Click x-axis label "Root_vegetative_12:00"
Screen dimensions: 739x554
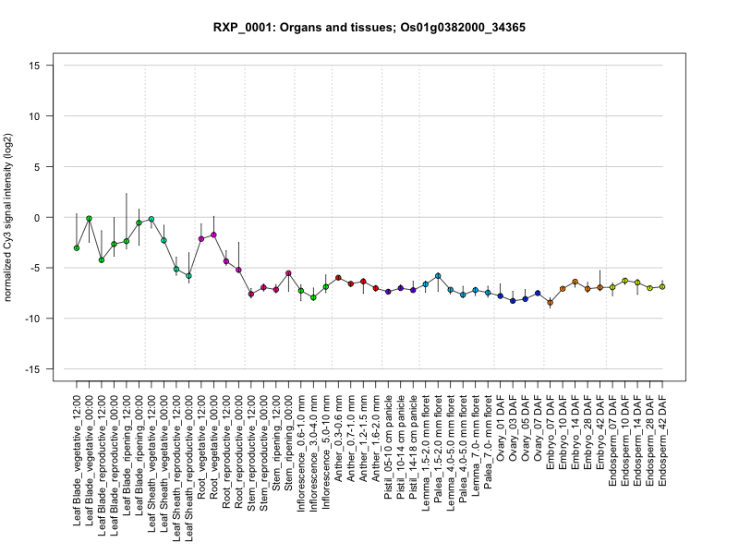pos(201,447)
